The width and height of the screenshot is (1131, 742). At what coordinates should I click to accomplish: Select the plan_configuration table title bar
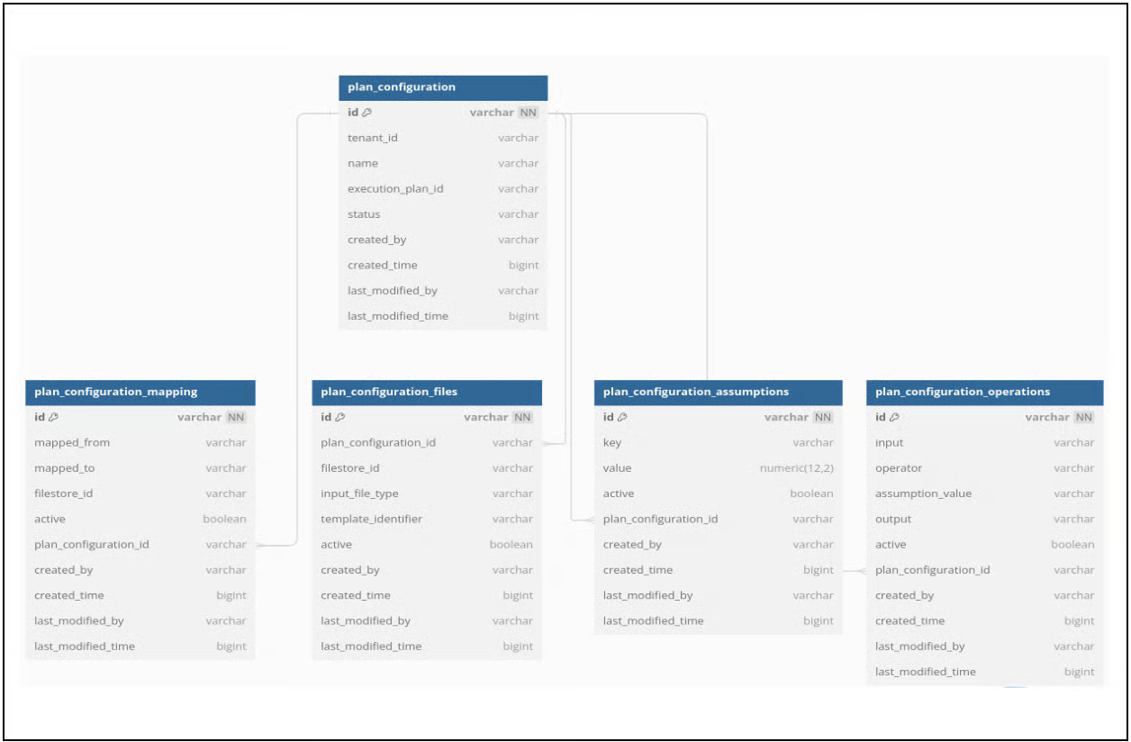point(442,87)
